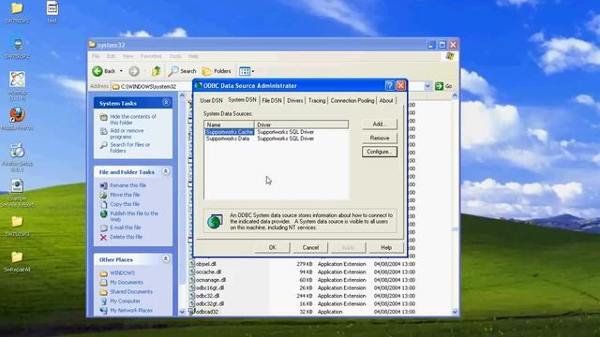600x337 pixels.
Task: Click the Views icon in system32 toolbar
Action: (x=245, y=71)
